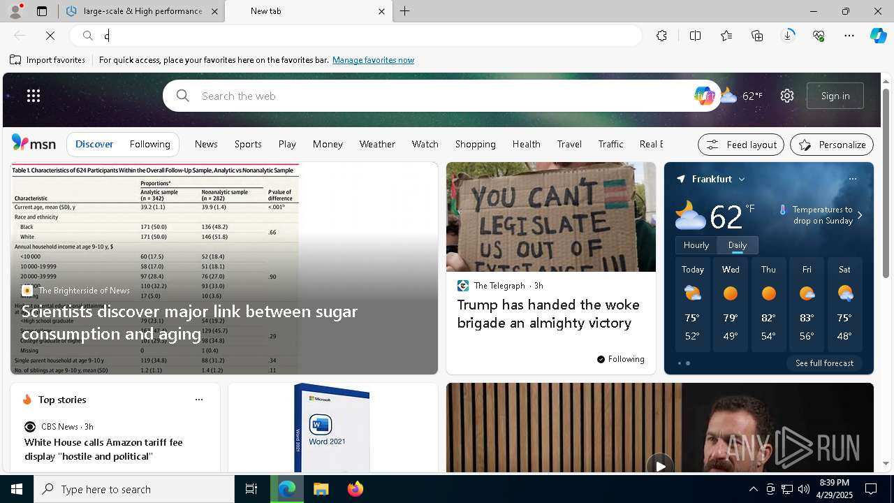Show hidden system tray icons
Screen dimensions: 894x503
pyautogui.click(x=753, y=489)
